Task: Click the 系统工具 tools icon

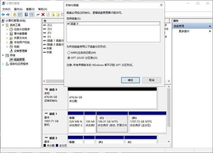Action: point(7,25)
